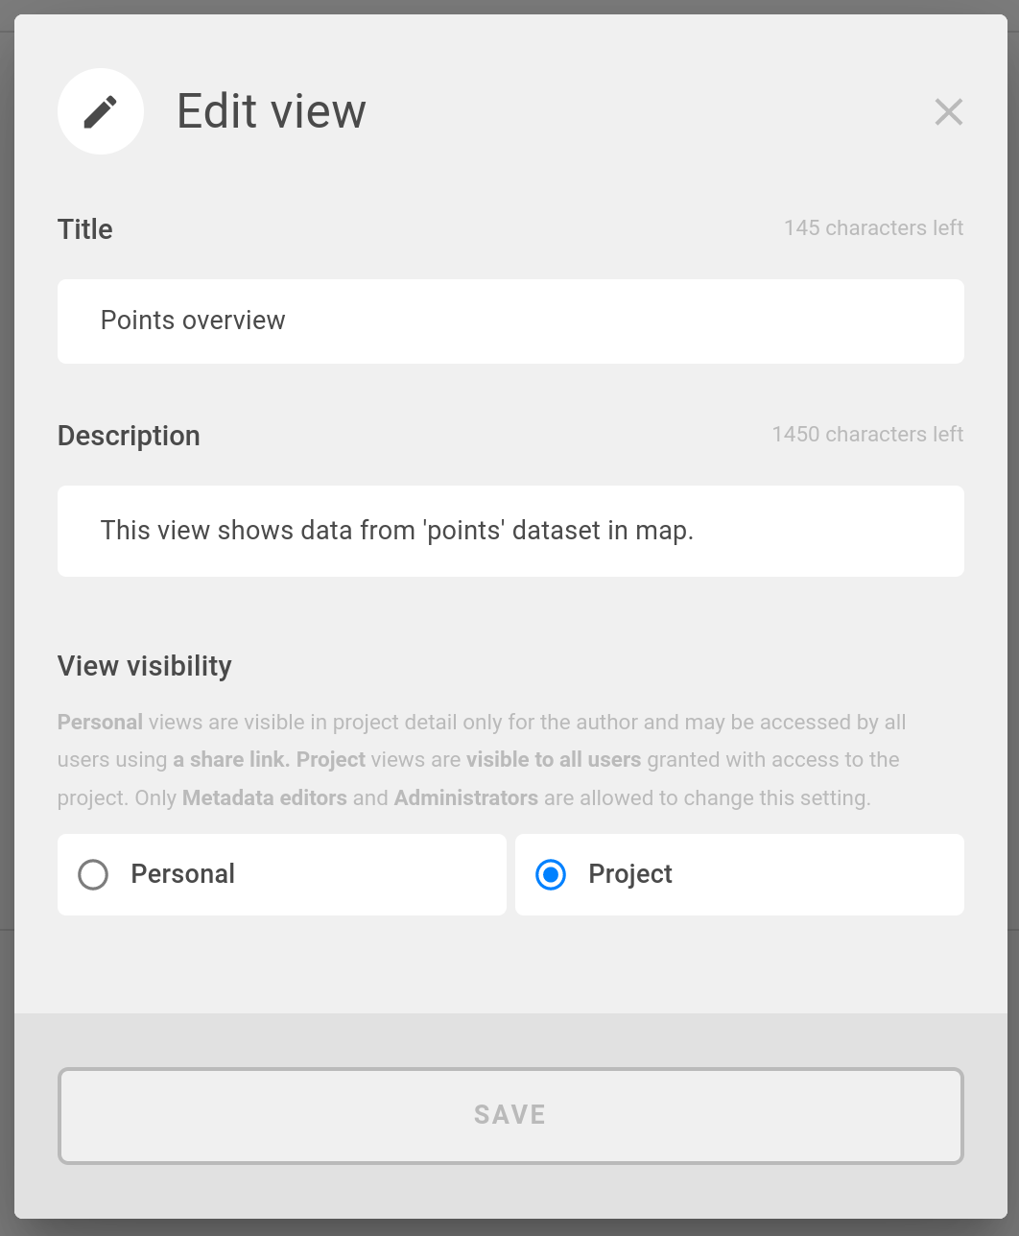Click the bold "Metadata editors" text
The image size is (1019, 1236).
click(265, 798)
